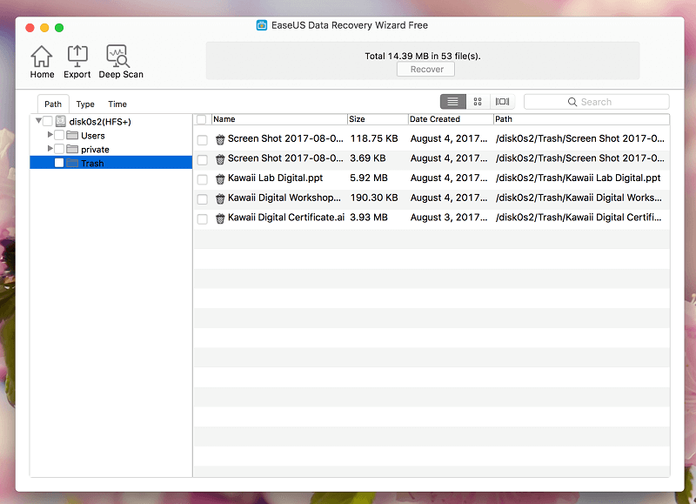Viewport: 696px width, 504px height.
Task: Sort by Name column header
Action: [279, 119]
